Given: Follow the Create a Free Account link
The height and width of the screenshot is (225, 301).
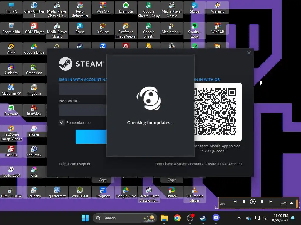Looking at the screenshot, I should (224, 164).
